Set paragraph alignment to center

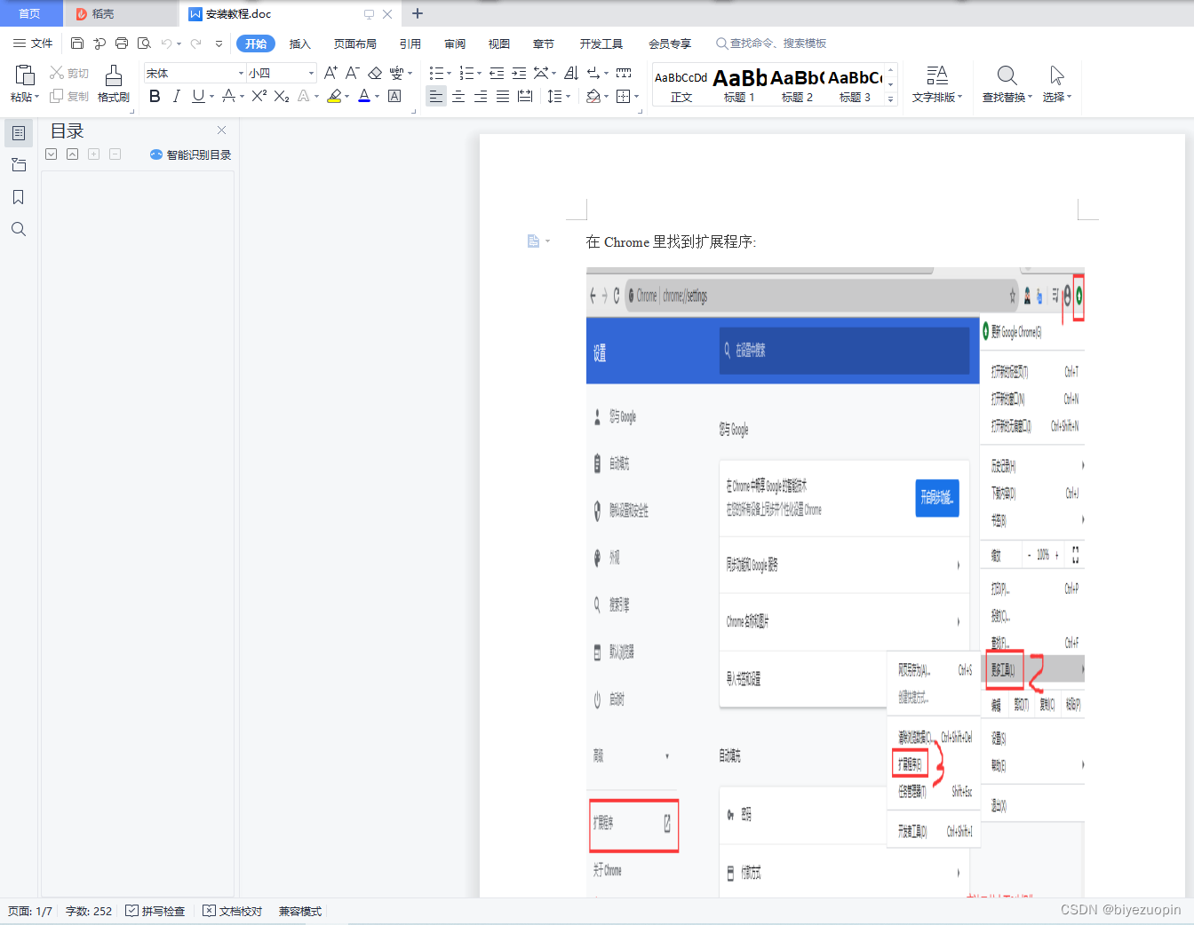(x=458, y=96)
